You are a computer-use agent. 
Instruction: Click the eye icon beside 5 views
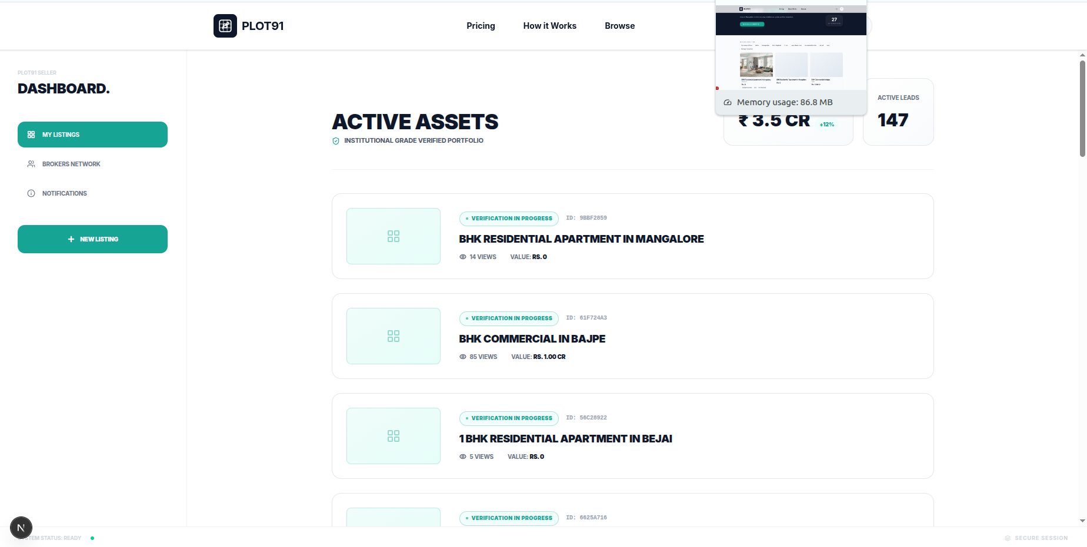point(463,457)
